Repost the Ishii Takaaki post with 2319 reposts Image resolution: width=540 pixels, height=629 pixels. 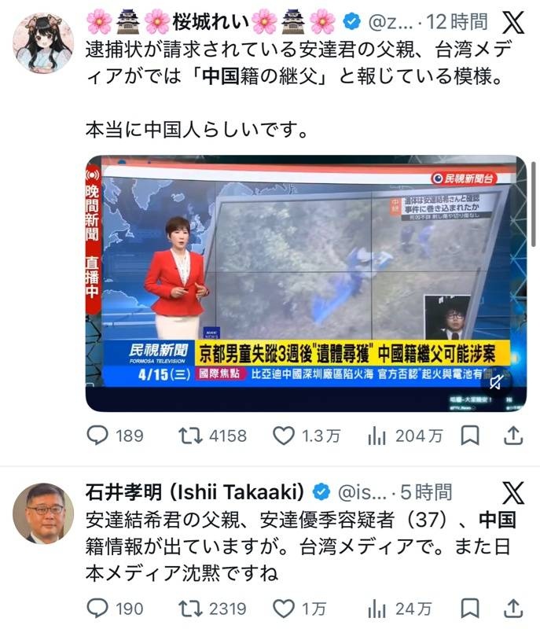tap(190, 609)
